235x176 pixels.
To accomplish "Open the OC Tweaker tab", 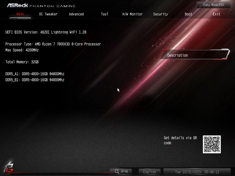I will coord(48,14).
